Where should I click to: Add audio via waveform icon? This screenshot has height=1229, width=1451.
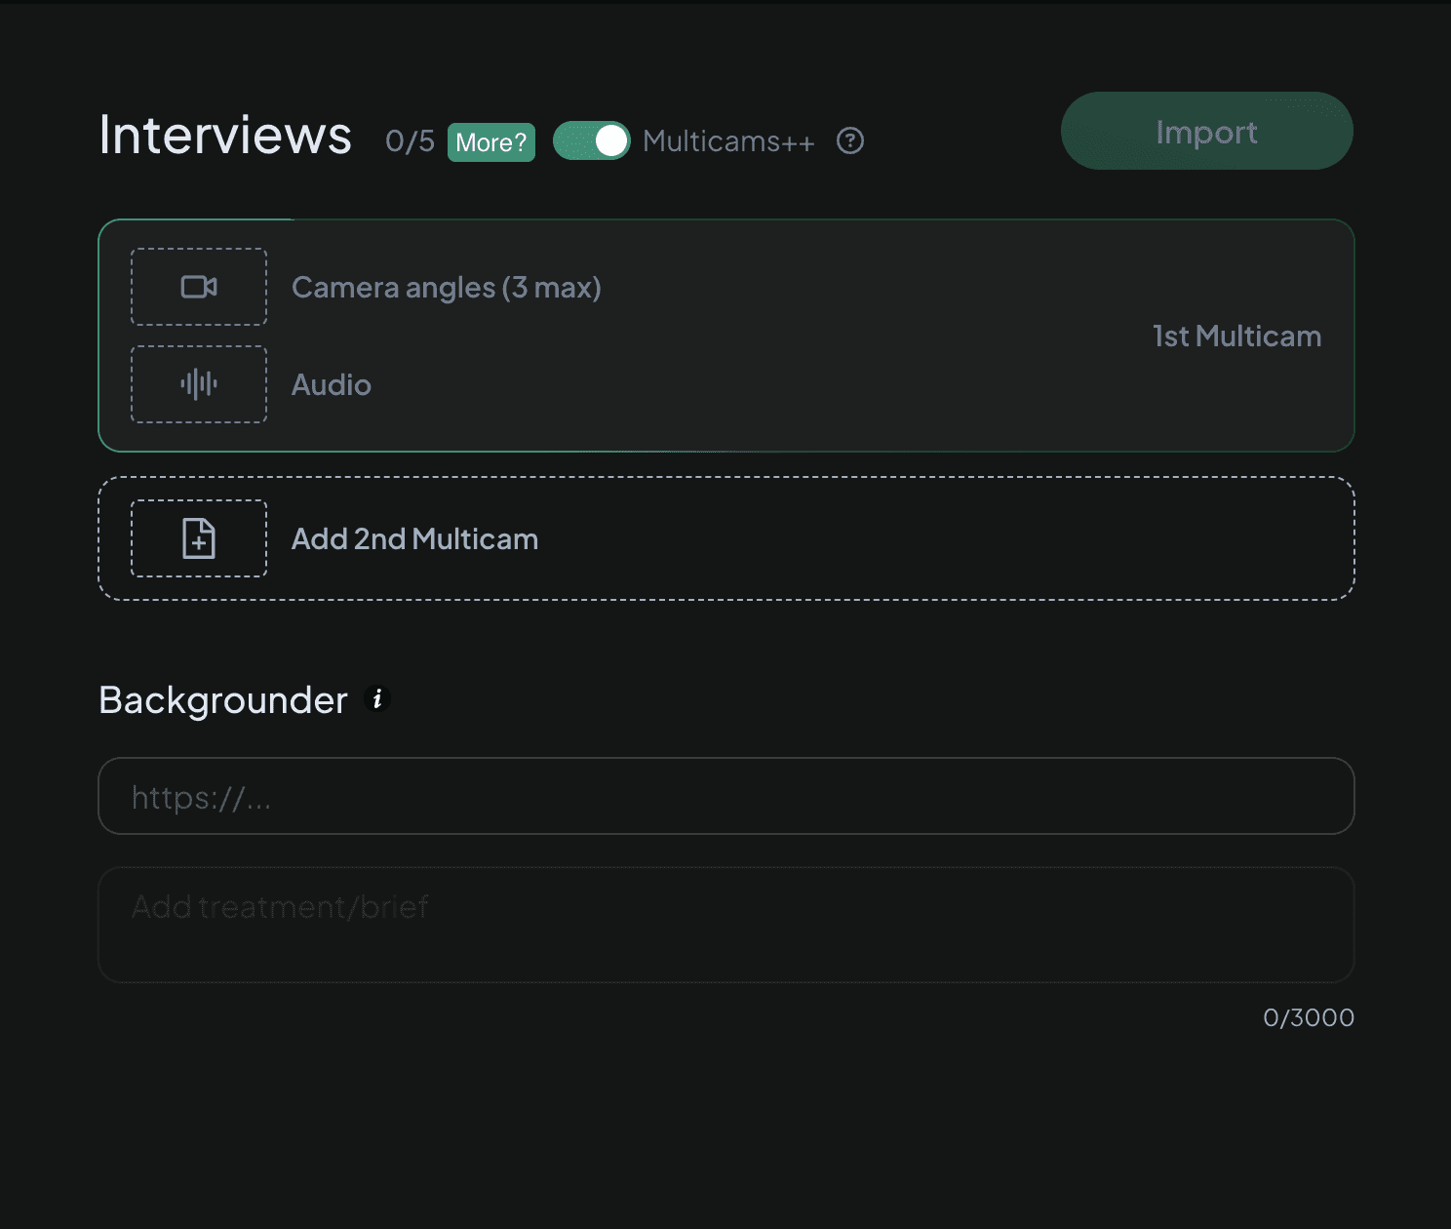coord(199,384)
